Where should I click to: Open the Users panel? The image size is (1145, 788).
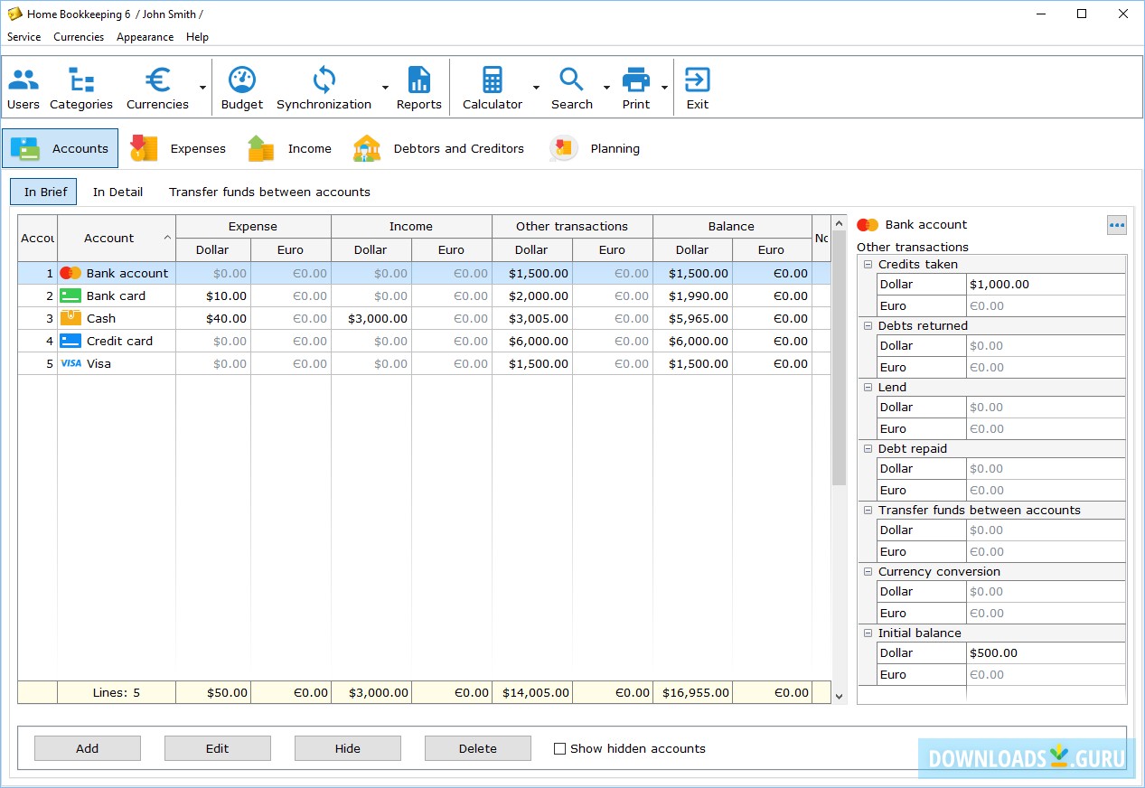click(23, 86)
